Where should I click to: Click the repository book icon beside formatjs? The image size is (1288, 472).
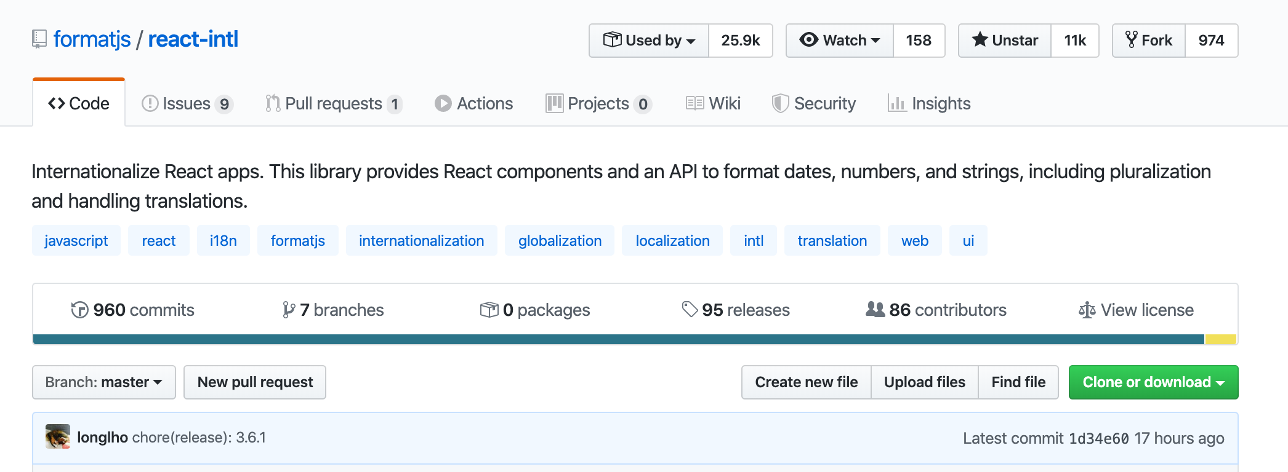(39, 39)
